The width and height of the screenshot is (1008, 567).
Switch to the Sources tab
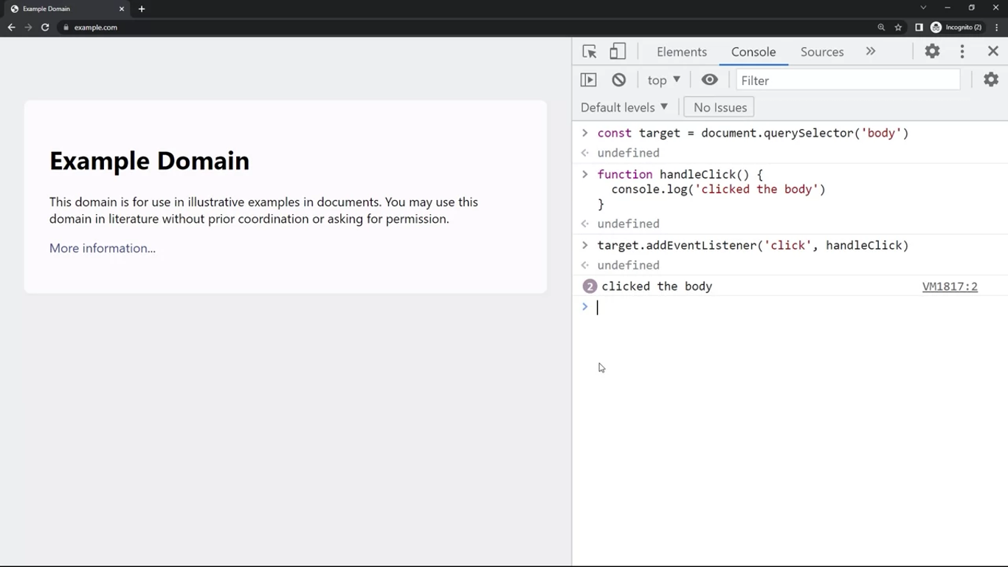click(821, 52)
